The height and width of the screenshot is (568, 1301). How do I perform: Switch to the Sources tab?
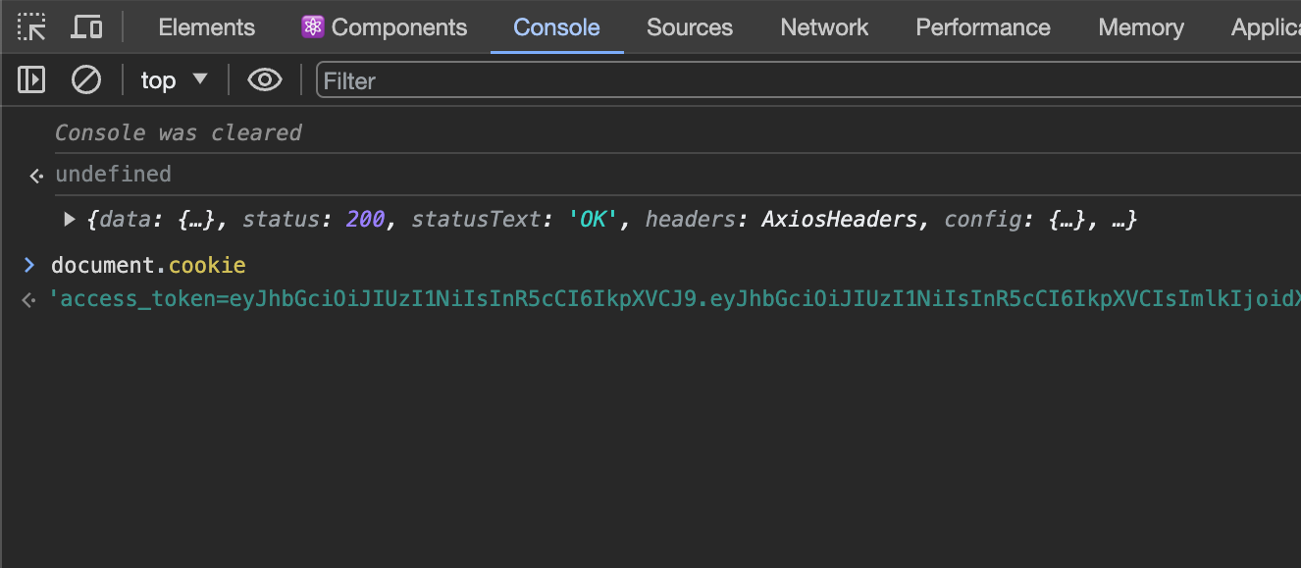690,27
